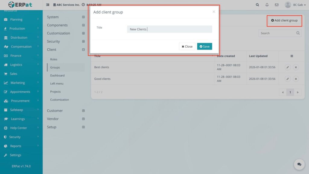Open Roles under Client

coord(54,59)
